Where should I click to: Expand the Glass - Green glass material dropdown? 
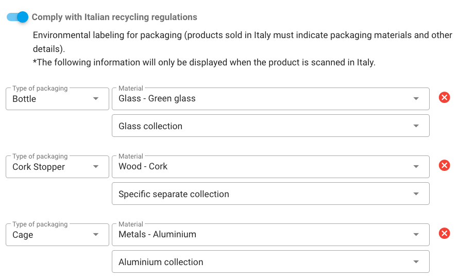click(x=270, y=99)
